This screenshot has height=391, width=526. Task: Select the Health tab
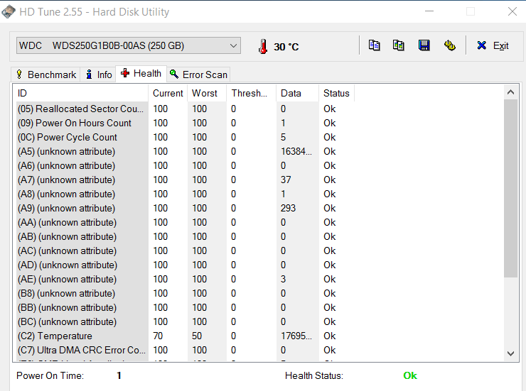pyautogui.click(x=141, y=73)
